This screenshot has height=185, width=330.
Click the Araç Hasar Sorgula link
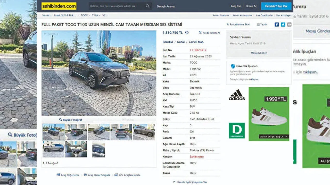pos(97,175)
